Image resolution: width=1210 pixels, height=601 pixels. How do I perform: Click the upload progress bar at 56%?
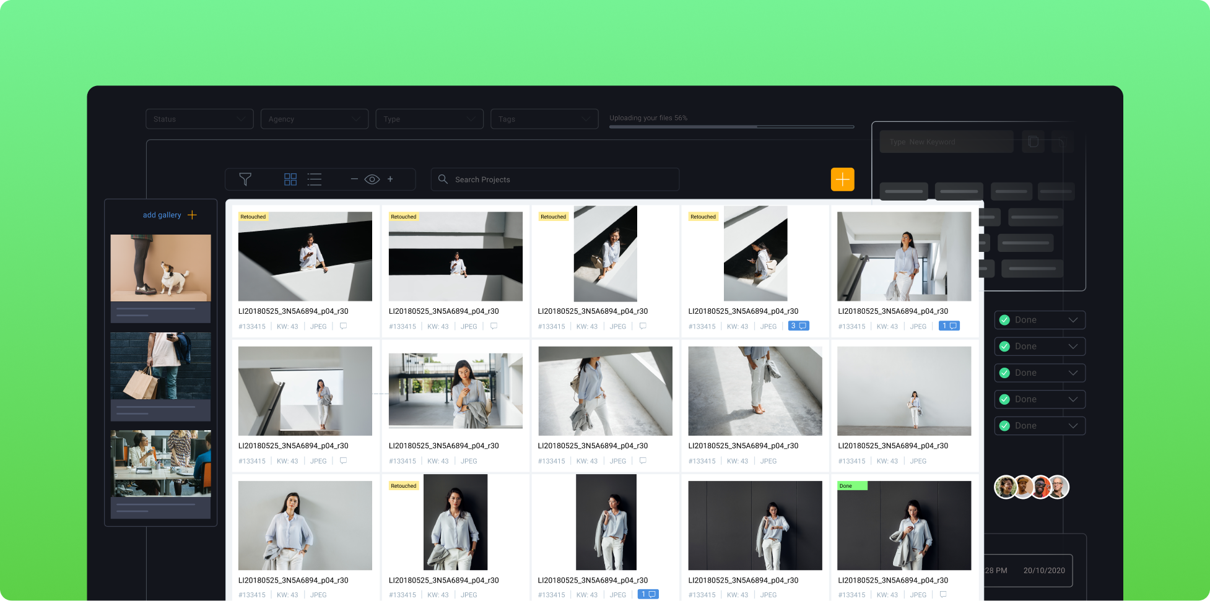(731, 127)
